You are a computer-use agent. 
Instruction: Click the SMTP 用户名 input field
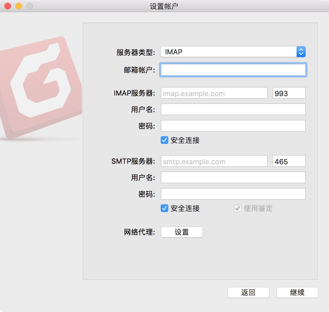tap(233, 178)
